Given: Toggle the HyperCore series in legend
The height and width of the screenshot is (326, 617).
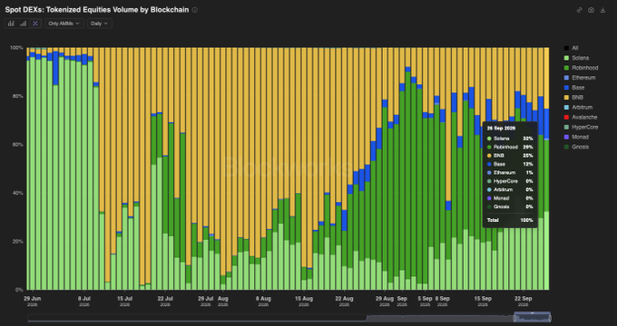Looking at the screenshot, I should click(582, 128).
